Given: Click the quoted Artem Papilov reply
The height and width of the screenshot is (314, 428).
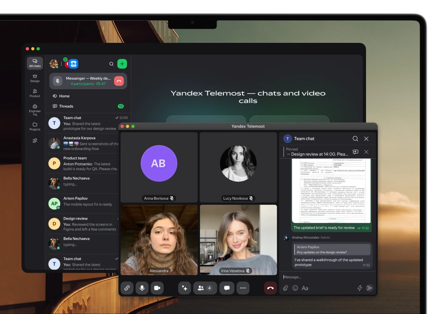Looking at the screenshot, I should point(332,249).
